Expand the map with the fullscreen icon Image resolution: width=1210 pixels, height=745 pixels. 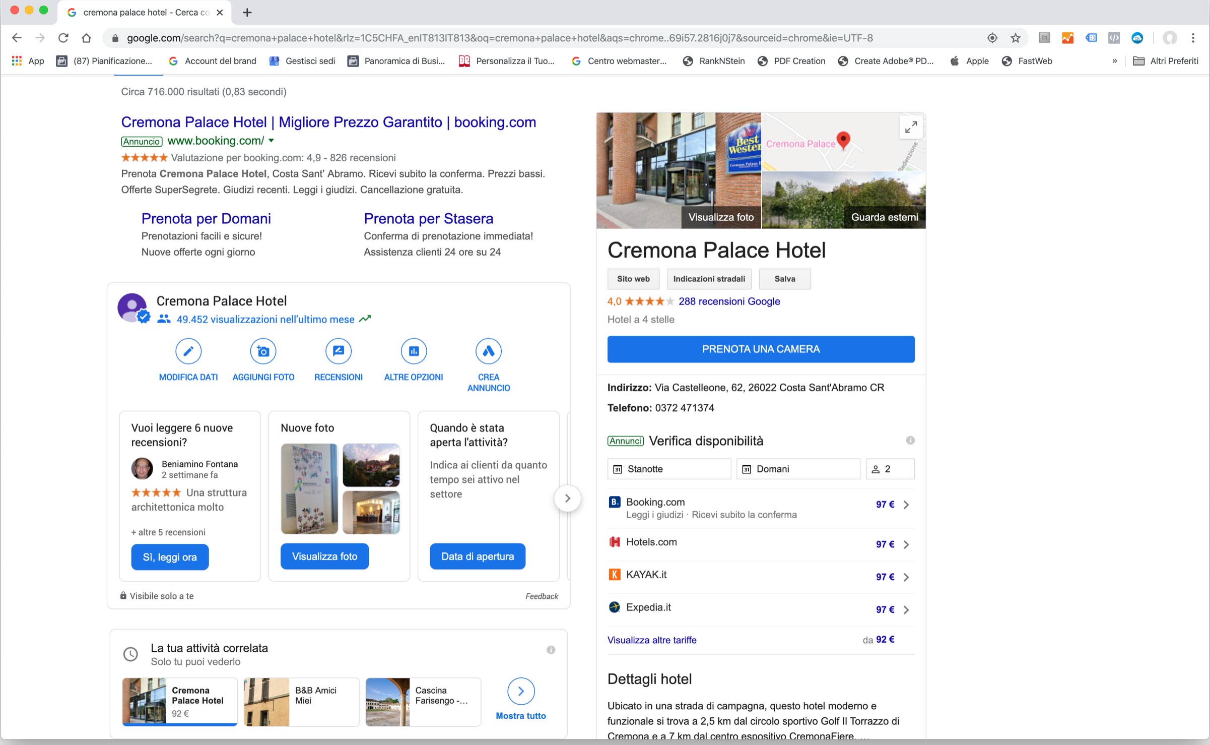pos(911,127)
